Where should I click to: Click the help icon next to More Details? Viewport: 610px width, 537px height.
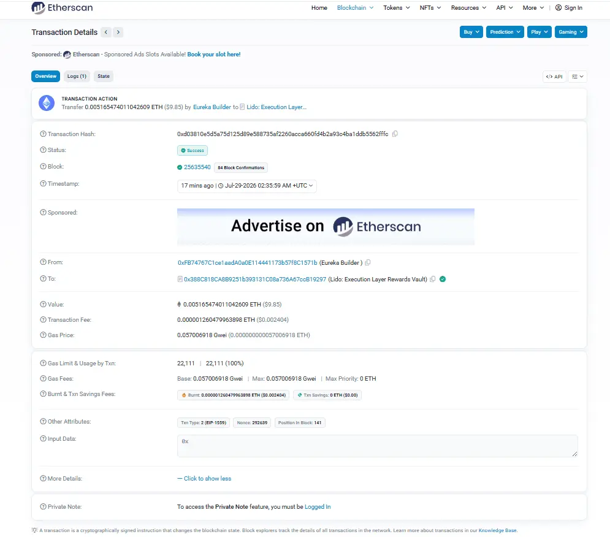coord(43,479)
